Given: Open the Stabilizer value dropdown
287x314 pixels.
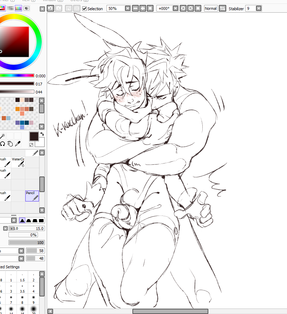Looking at the screenshot, I should click(x=259, y=8).
